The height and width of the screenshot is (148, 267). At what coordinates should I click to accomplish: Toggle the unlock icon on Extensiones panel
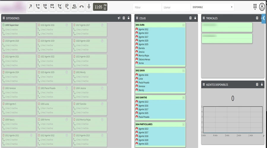click(128, 18)
